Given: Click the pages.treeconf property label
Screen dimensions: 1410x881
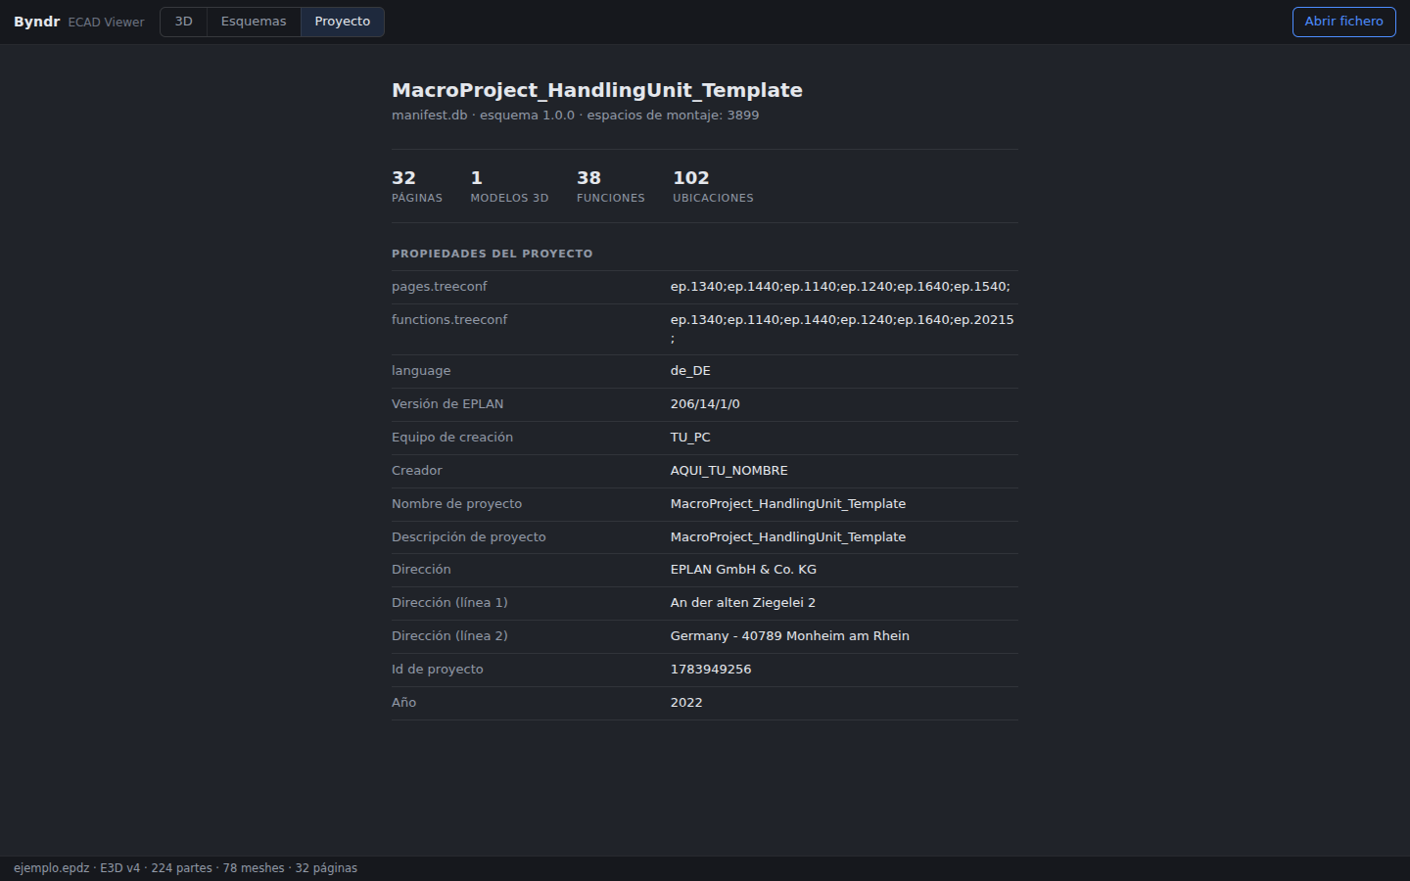Looking at the screenshot, I should point(440,287).
